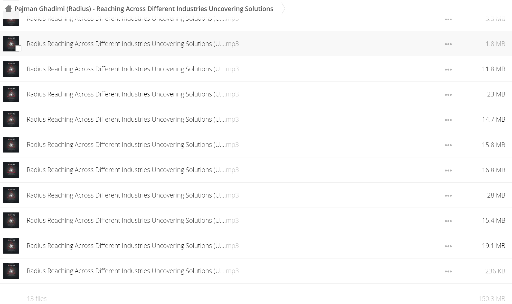Open actions menu for the 15.4 MB file
The width and height of the screenshot is (512, 304).
[448, 221]
